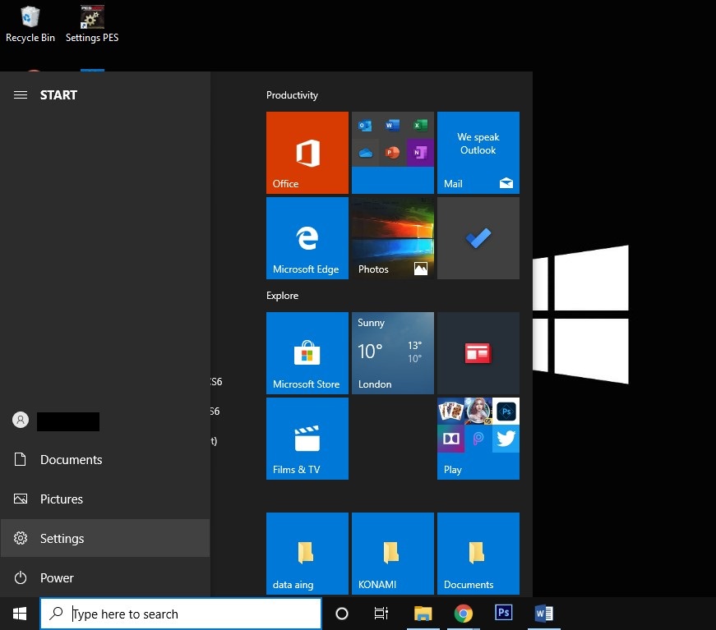Open the KONAMI folder tile
716x630 pixels.
pos(393,554)
